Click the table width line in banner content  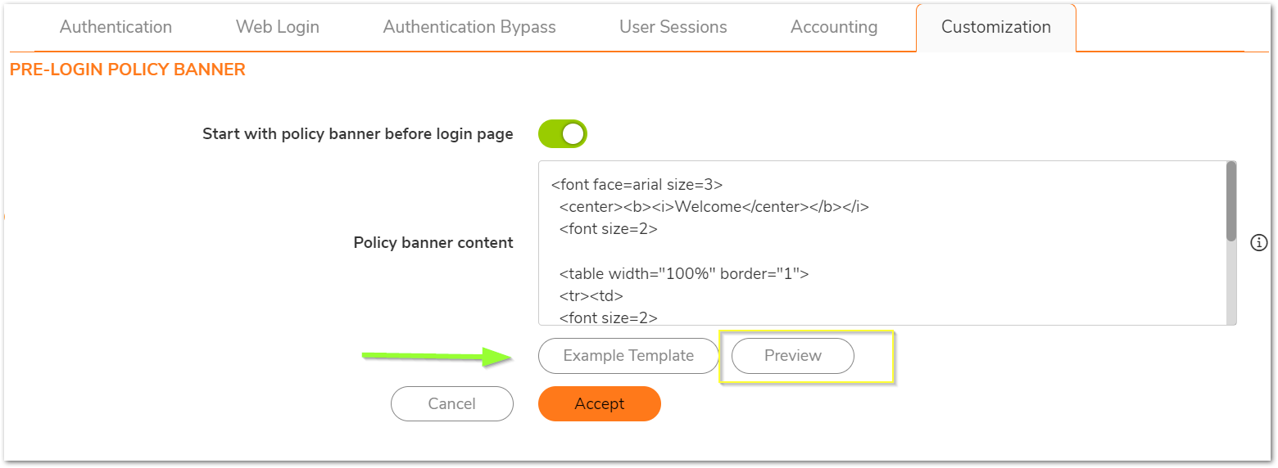[x=684, y=274]
